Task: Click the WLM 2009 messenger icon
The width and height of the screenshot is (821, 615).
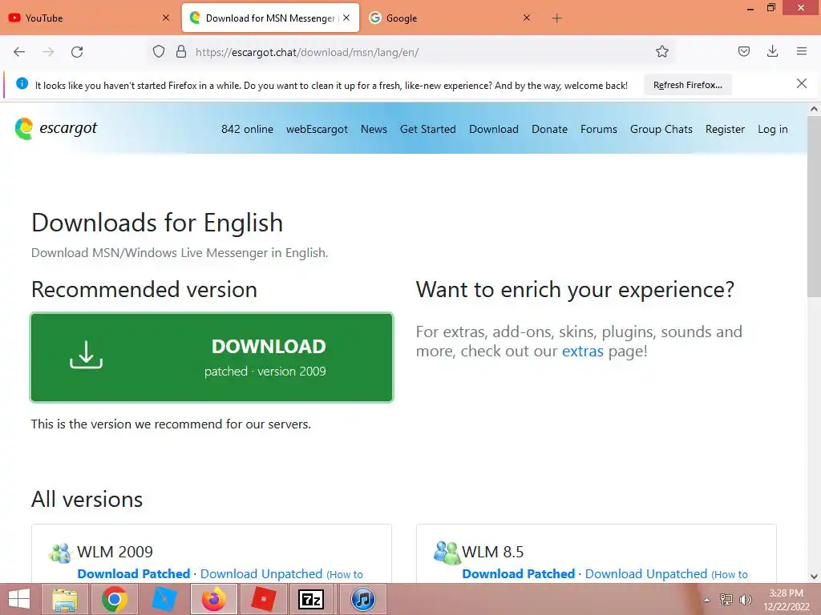Action: click(x=59, y=553)
